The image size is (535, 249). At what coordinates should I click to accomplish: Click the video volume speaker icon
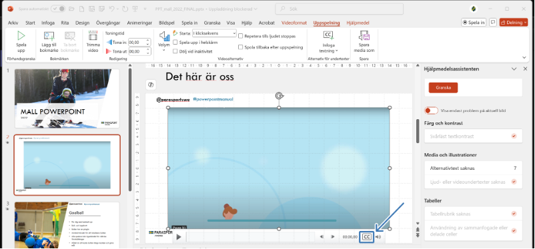378,237
